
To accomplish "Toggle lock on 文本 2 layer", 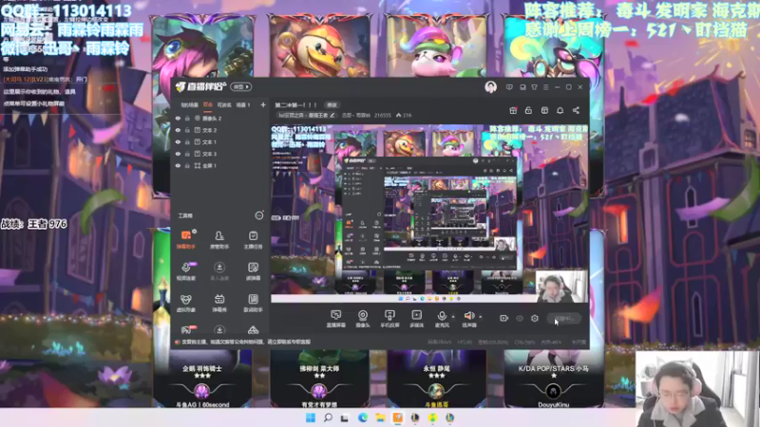I will [187, 130].
